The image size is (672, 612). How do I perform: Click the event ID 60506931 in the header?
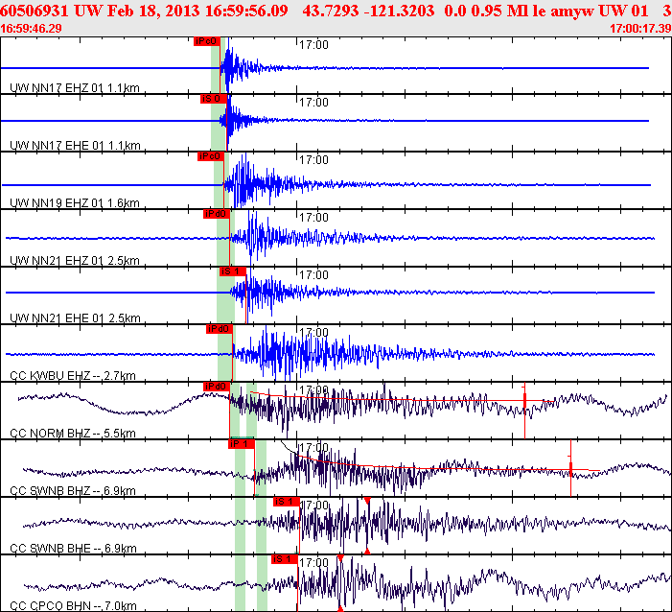[x=34, y=11]
